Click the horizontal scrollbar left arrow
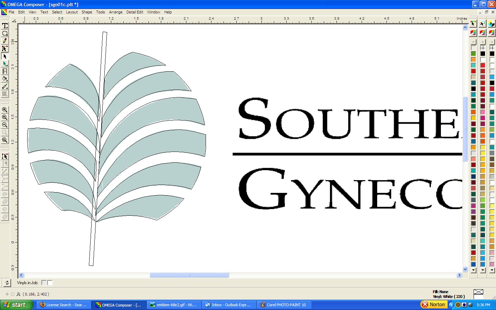The width and height of the screenshot is (496, 310). 21,275
